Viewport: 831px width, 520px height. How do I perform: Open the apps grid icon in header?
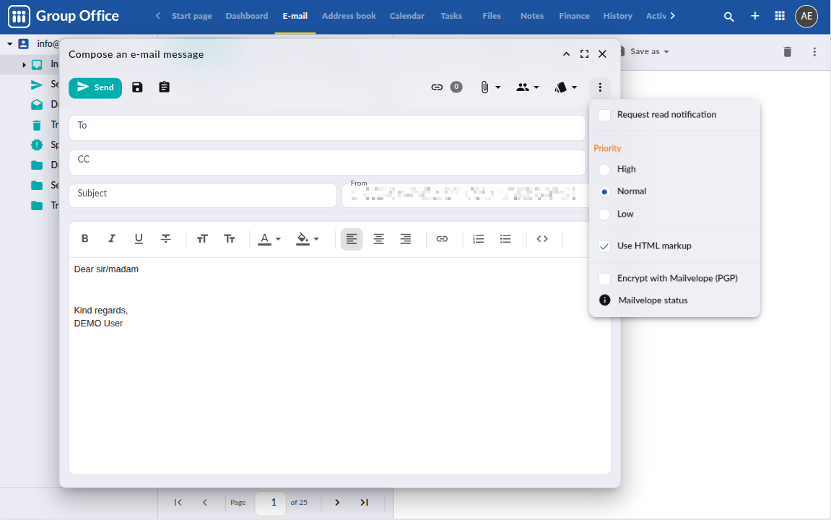coord(780,16)
